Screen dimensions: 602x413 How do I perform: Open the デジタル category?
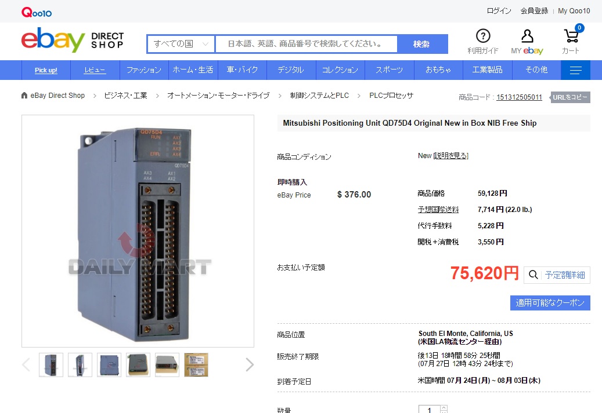click(x=291, y=70)
